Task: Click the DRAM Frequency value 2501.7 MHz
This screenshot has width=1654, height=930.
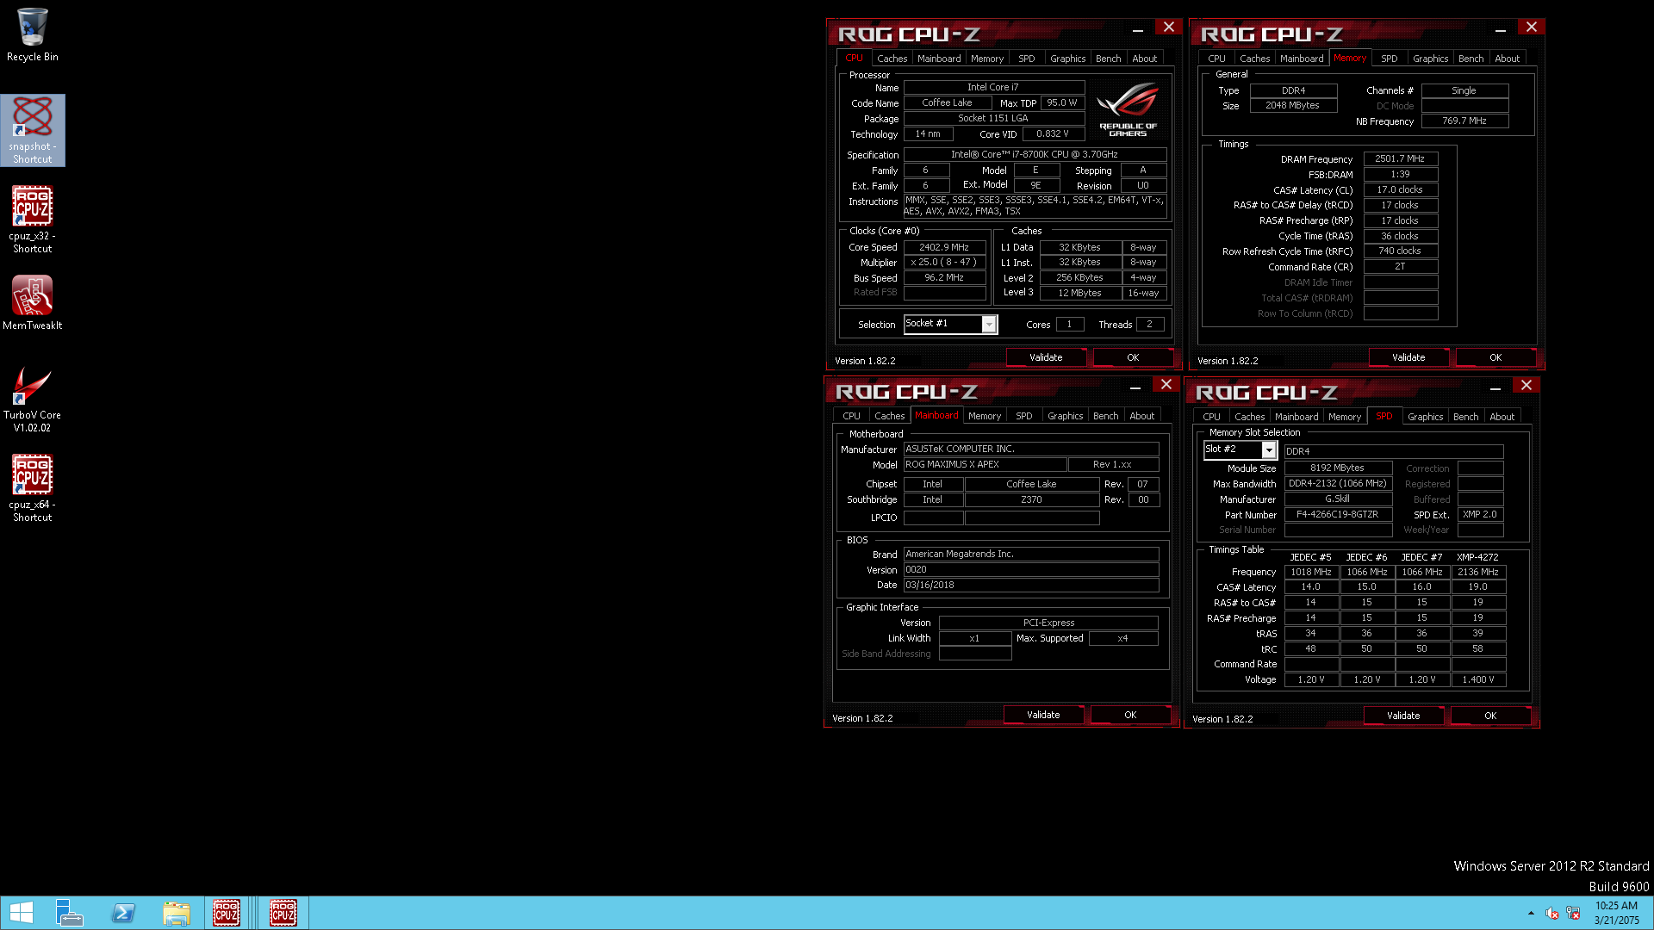Action: (x=1400, y=158)
